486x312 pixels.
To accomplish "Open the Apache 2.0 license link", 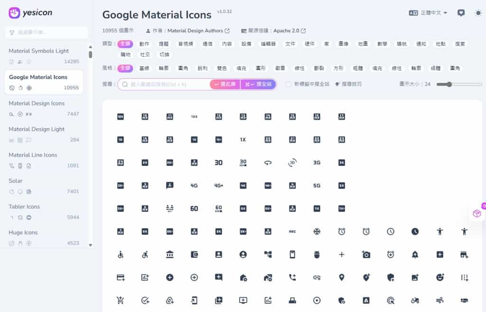I will point(290,31).
